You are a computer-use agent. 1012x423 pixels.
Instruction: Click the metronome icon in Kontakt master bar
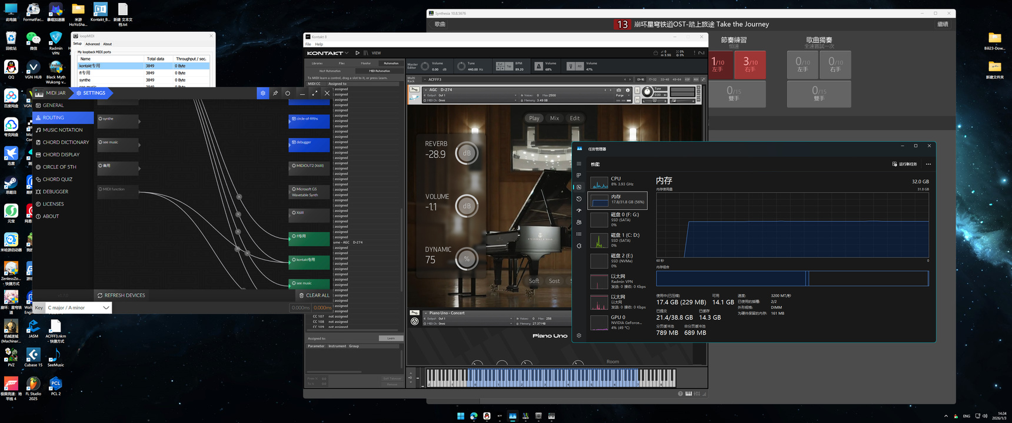[x=538, y=66]
